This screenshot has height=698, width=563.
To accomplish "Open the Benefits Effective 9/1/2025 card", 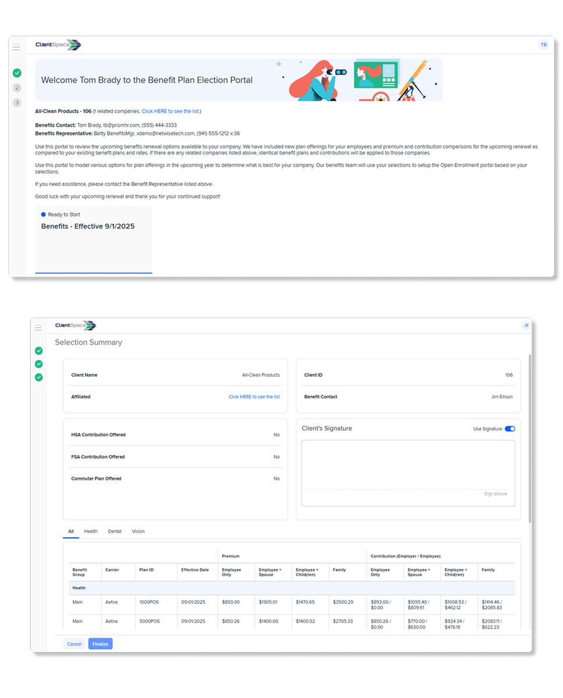I will click(x=94, y=240).
